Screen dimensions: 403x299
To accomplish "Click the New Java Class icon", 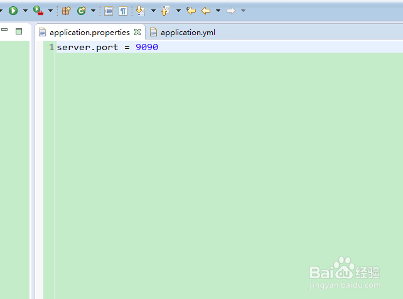I will coord(82,11).
